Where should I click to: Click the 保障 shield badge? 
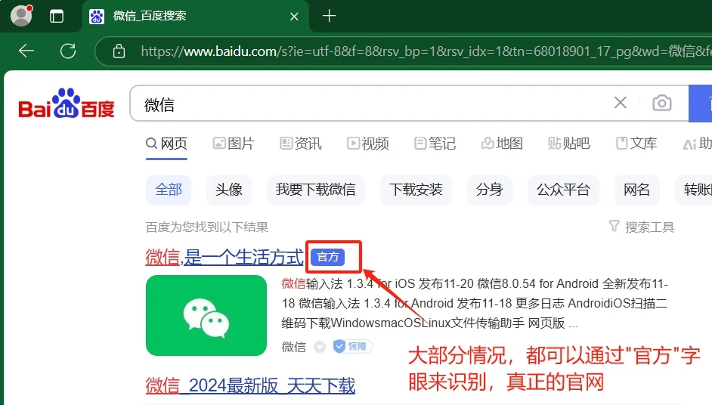352,346
